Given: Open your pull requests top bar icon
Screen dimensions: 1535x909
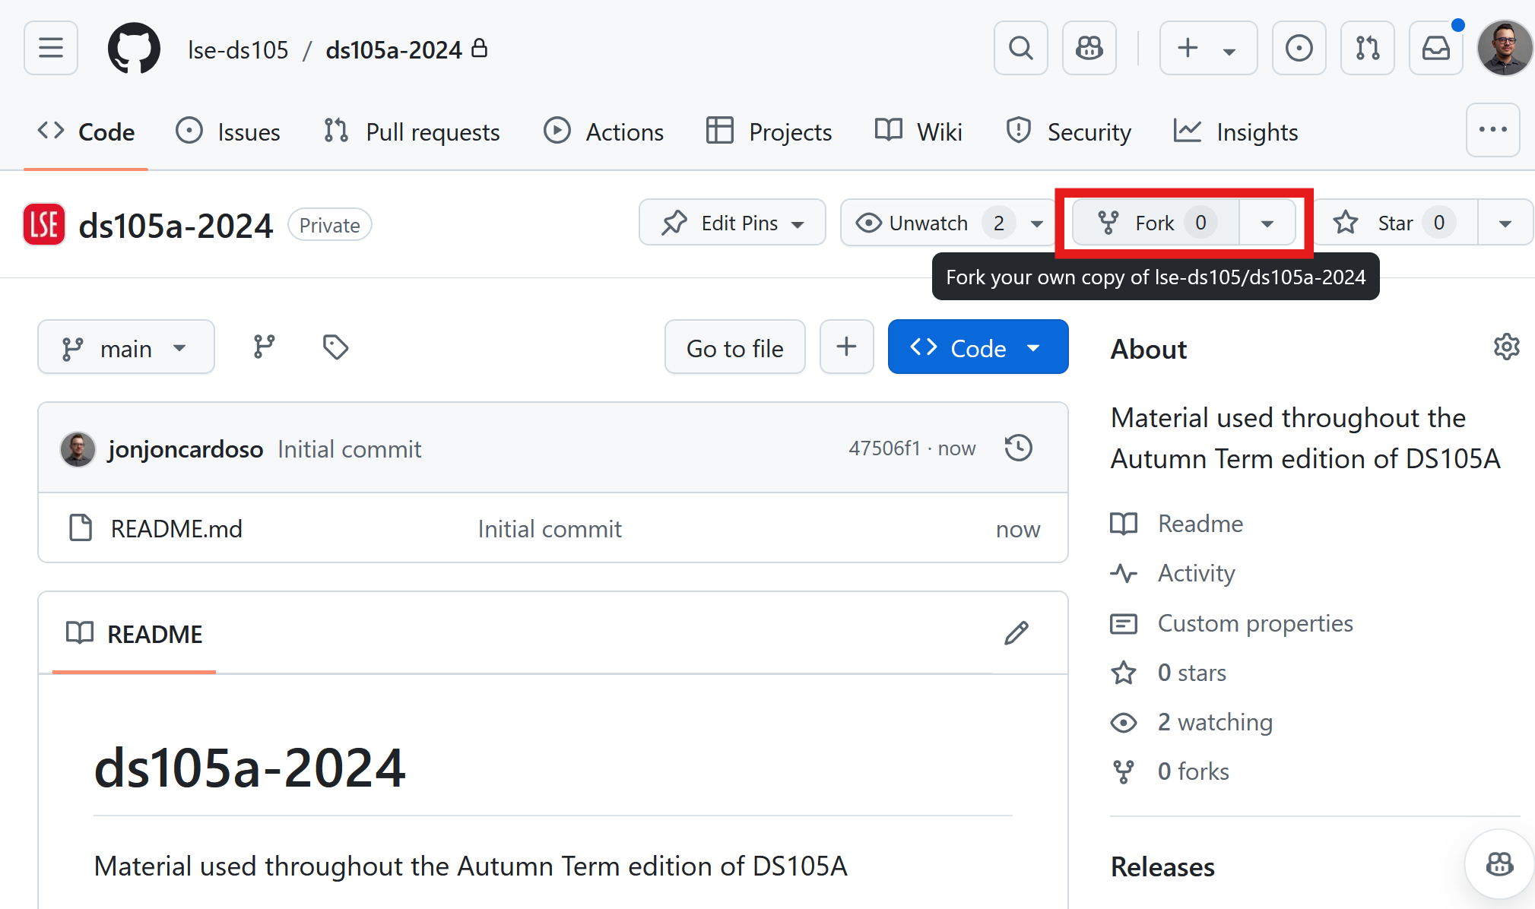Looking at the screenshot, I should tap(1367, 48).
